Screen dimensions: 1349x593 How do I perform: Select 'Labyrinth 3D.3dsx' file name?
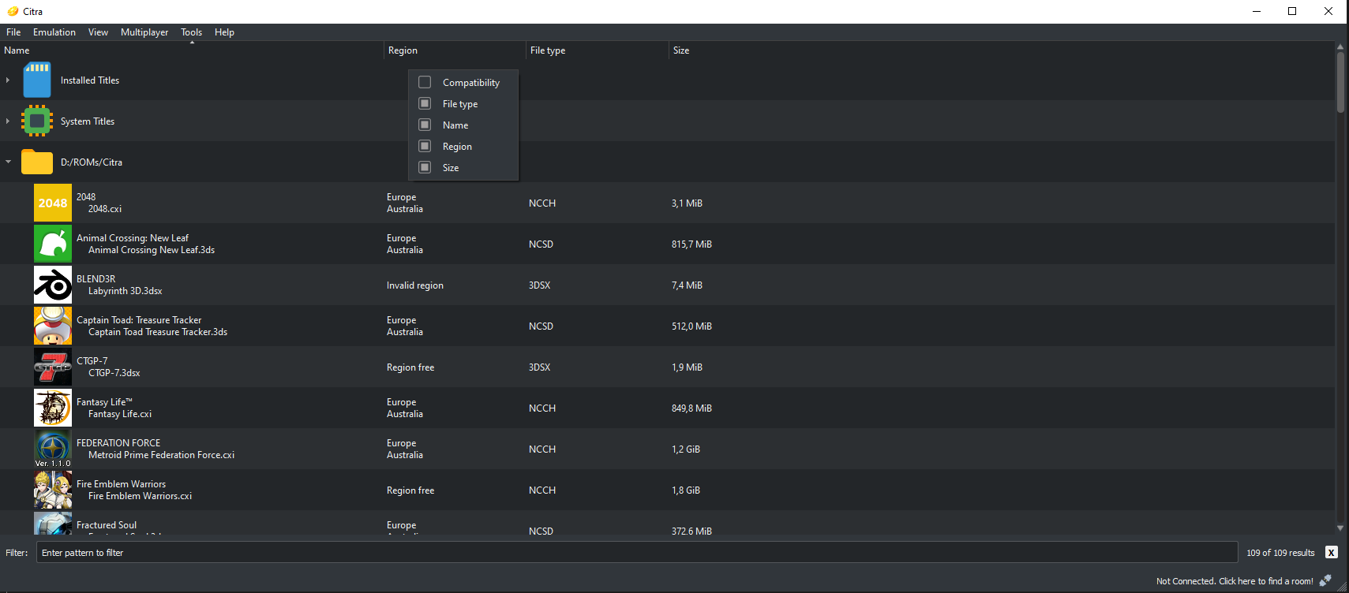pyautogui.click(x=126, y=291)
